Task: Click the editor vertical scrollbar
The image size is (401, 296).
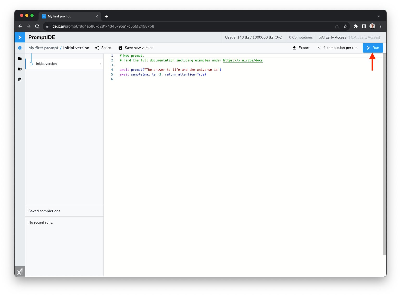Action: 385,154
